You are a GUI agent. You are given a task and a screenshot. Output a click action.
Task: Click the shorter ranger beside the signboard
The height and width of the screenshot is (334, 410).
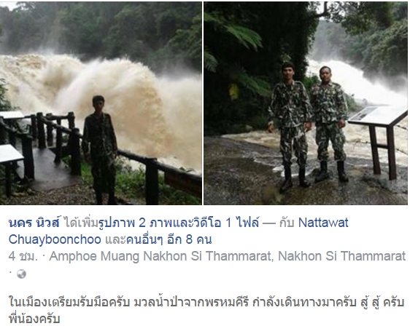330,124
